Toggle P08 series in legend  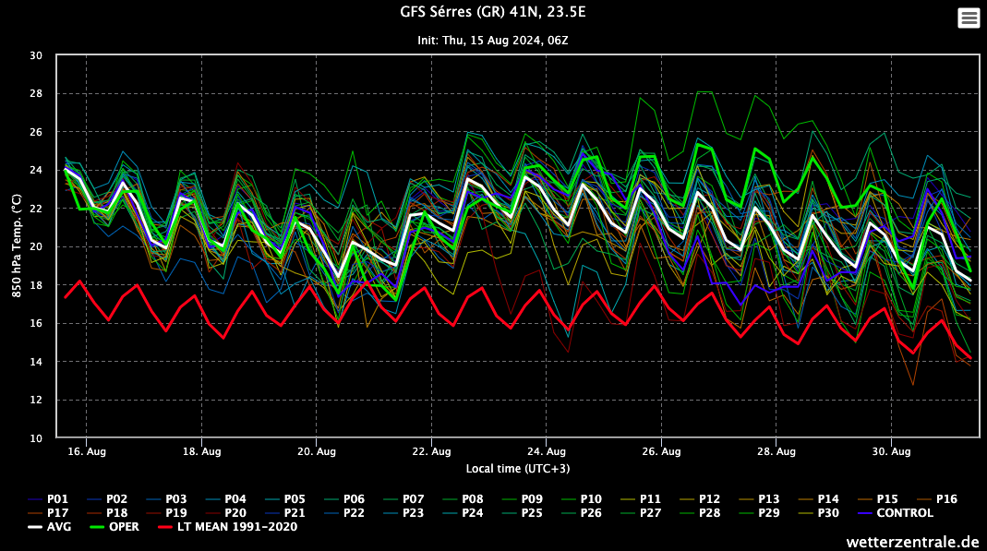point(463,498)
